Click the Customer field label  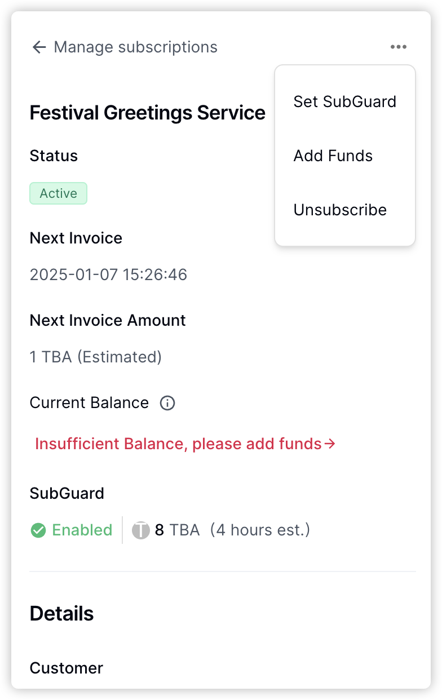pos(66,668)
